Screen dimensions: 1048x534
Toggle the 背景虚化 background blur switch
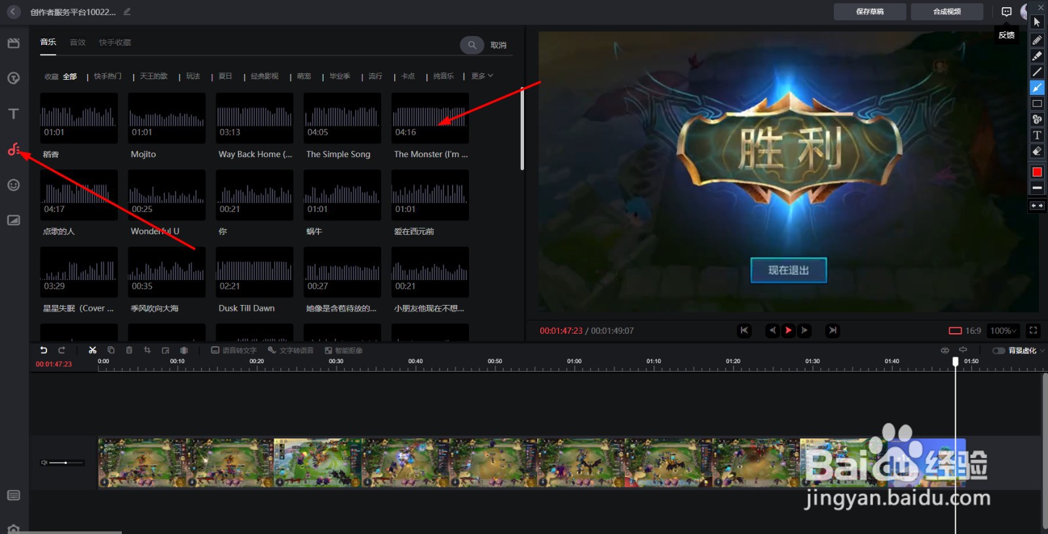click(x=998, y=351)
